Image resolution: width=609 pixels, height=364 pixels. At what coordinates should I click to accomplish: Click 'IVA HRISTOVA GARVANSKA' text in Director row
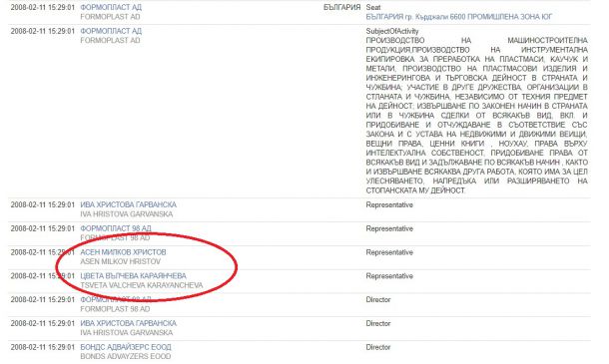tap(126, 332)
